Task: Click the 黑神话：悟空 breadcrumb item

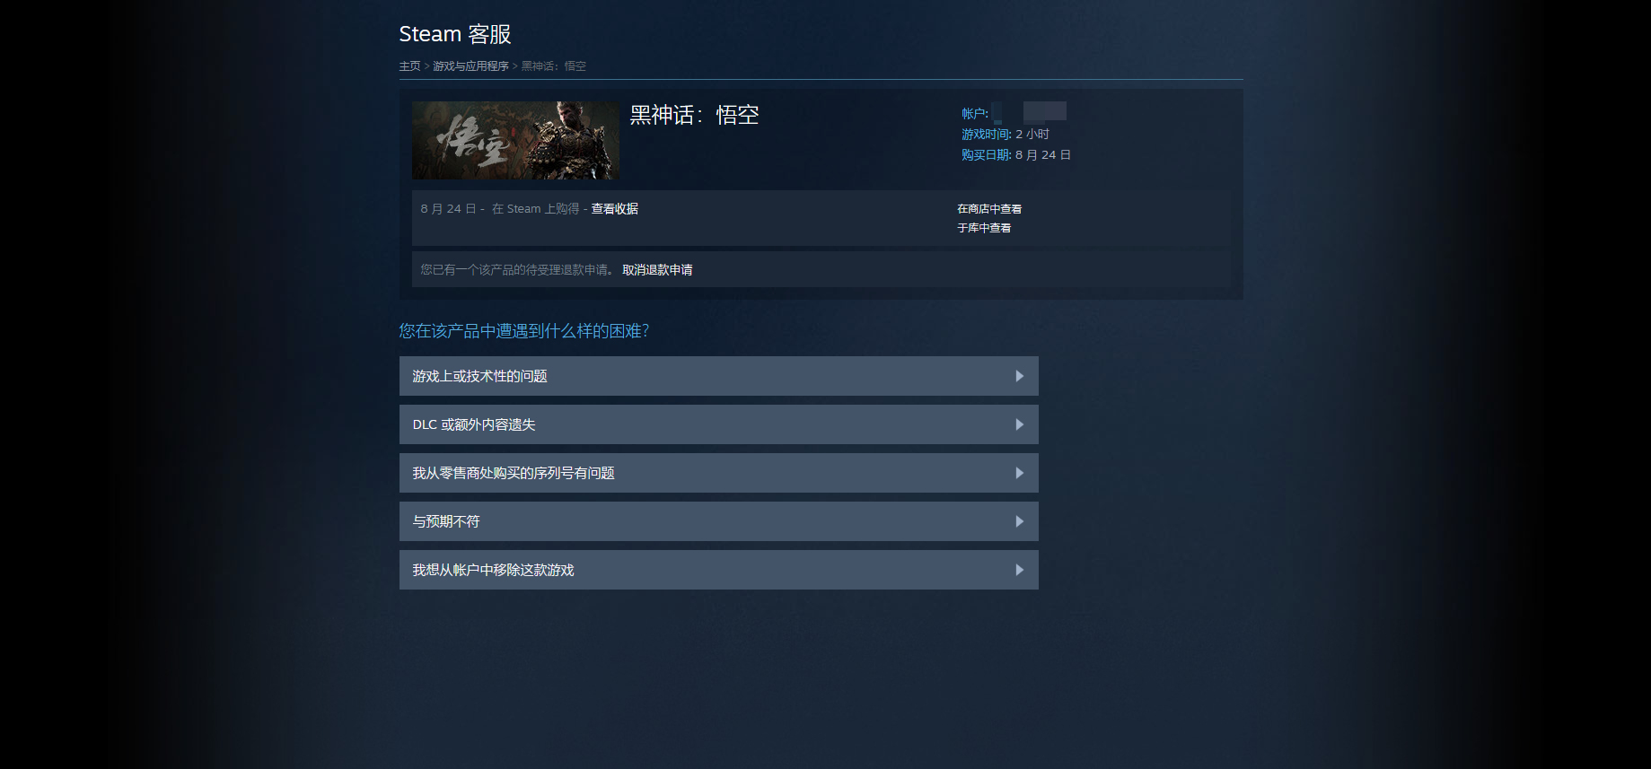Action: (x=553, y=66)
